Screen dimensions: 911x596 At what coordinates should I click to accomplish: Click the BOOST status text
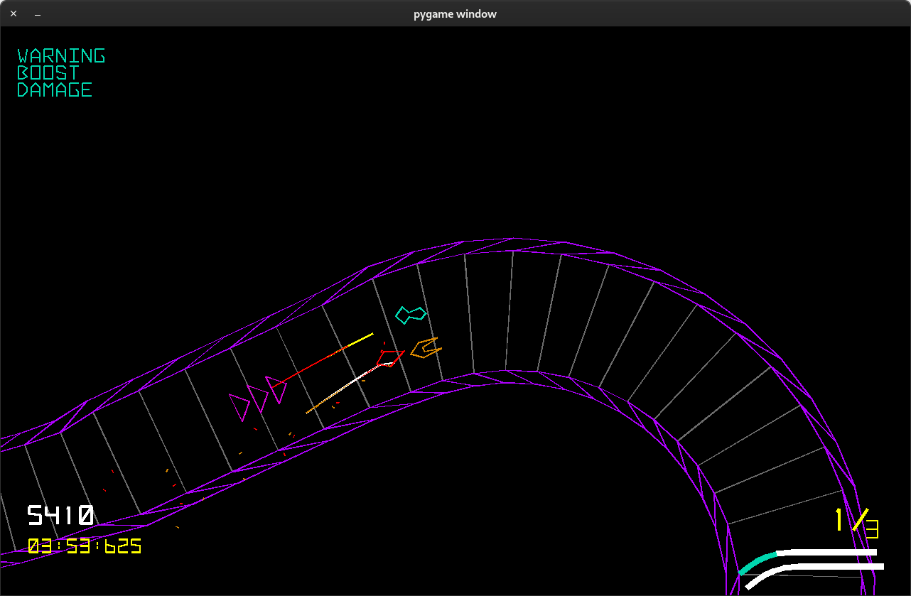coord(48,72)
